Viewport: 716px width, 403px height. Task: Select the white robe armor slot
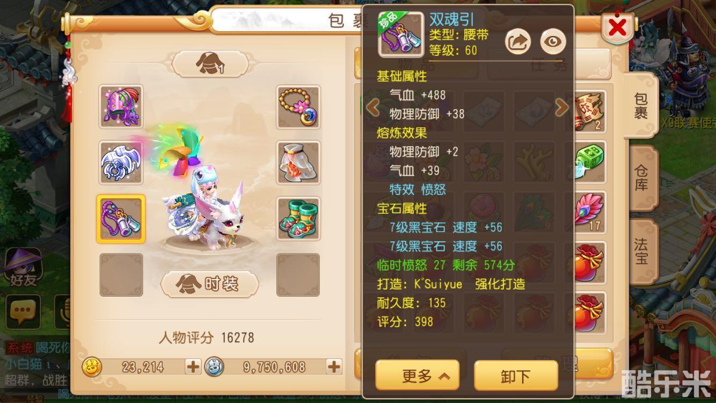[x=298, y=162]
